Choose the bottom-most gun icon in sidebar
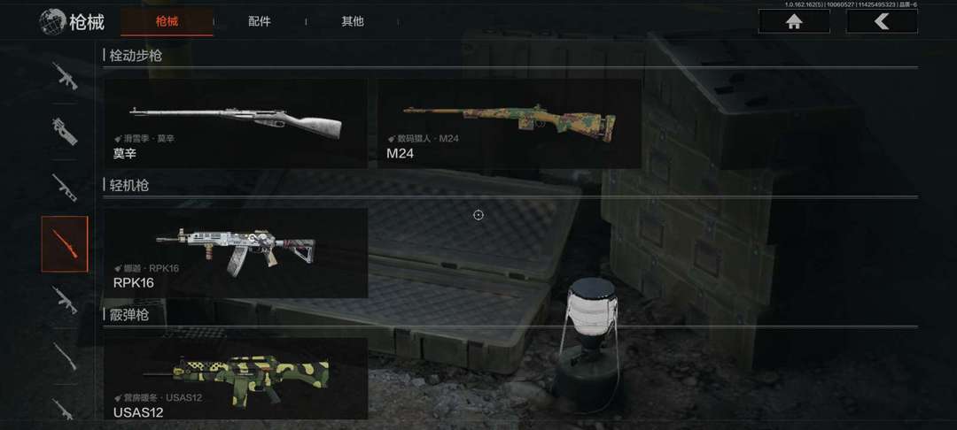 click(x=65, y=408)
